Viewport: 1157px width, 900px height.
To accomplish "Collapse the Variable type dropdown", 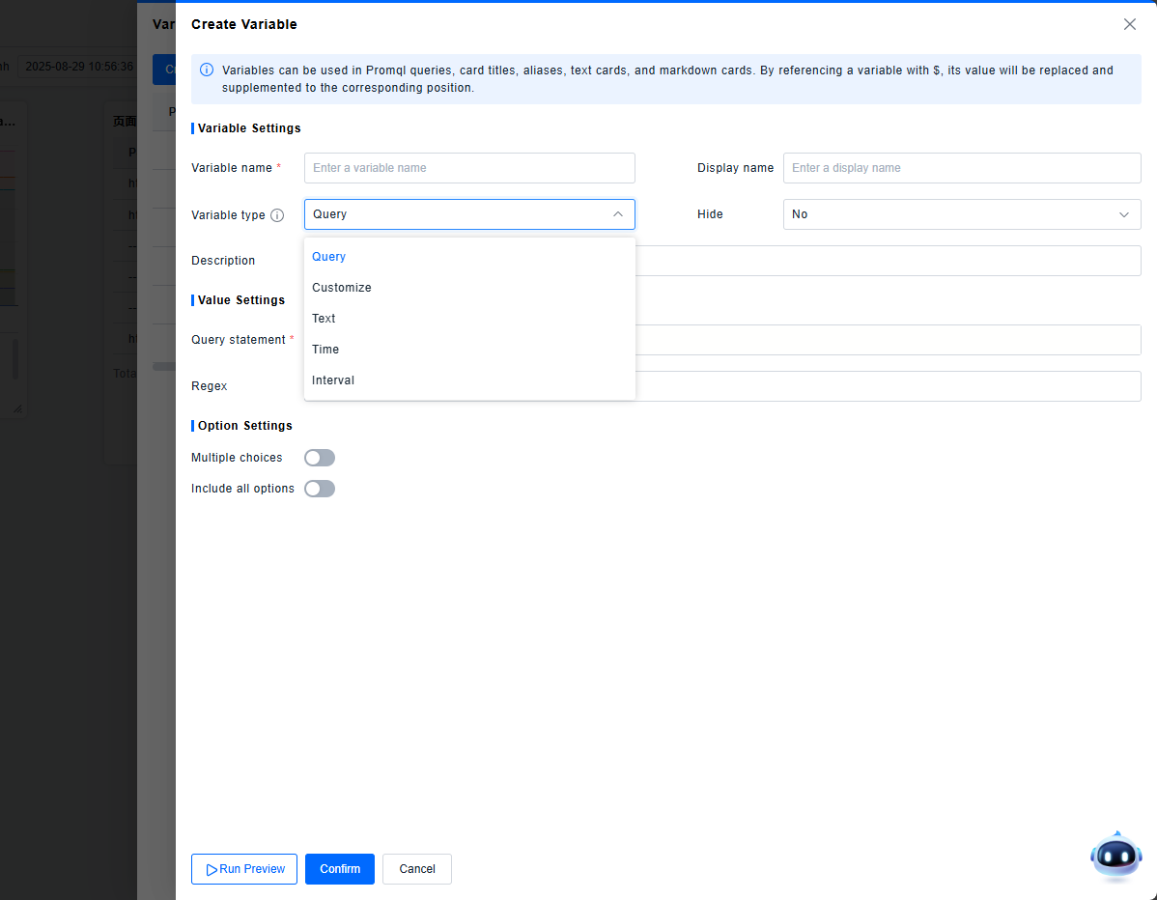I will click(x=617, y=214).
